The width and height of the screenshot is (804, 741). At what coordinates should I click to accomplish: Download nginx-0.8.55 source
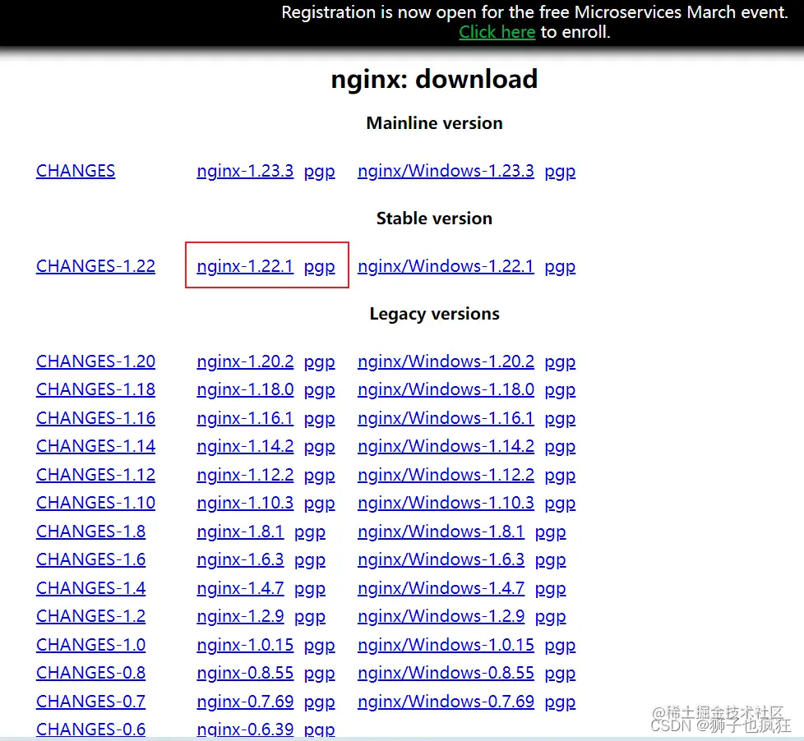pyautogui.click(x=245, y=672)
